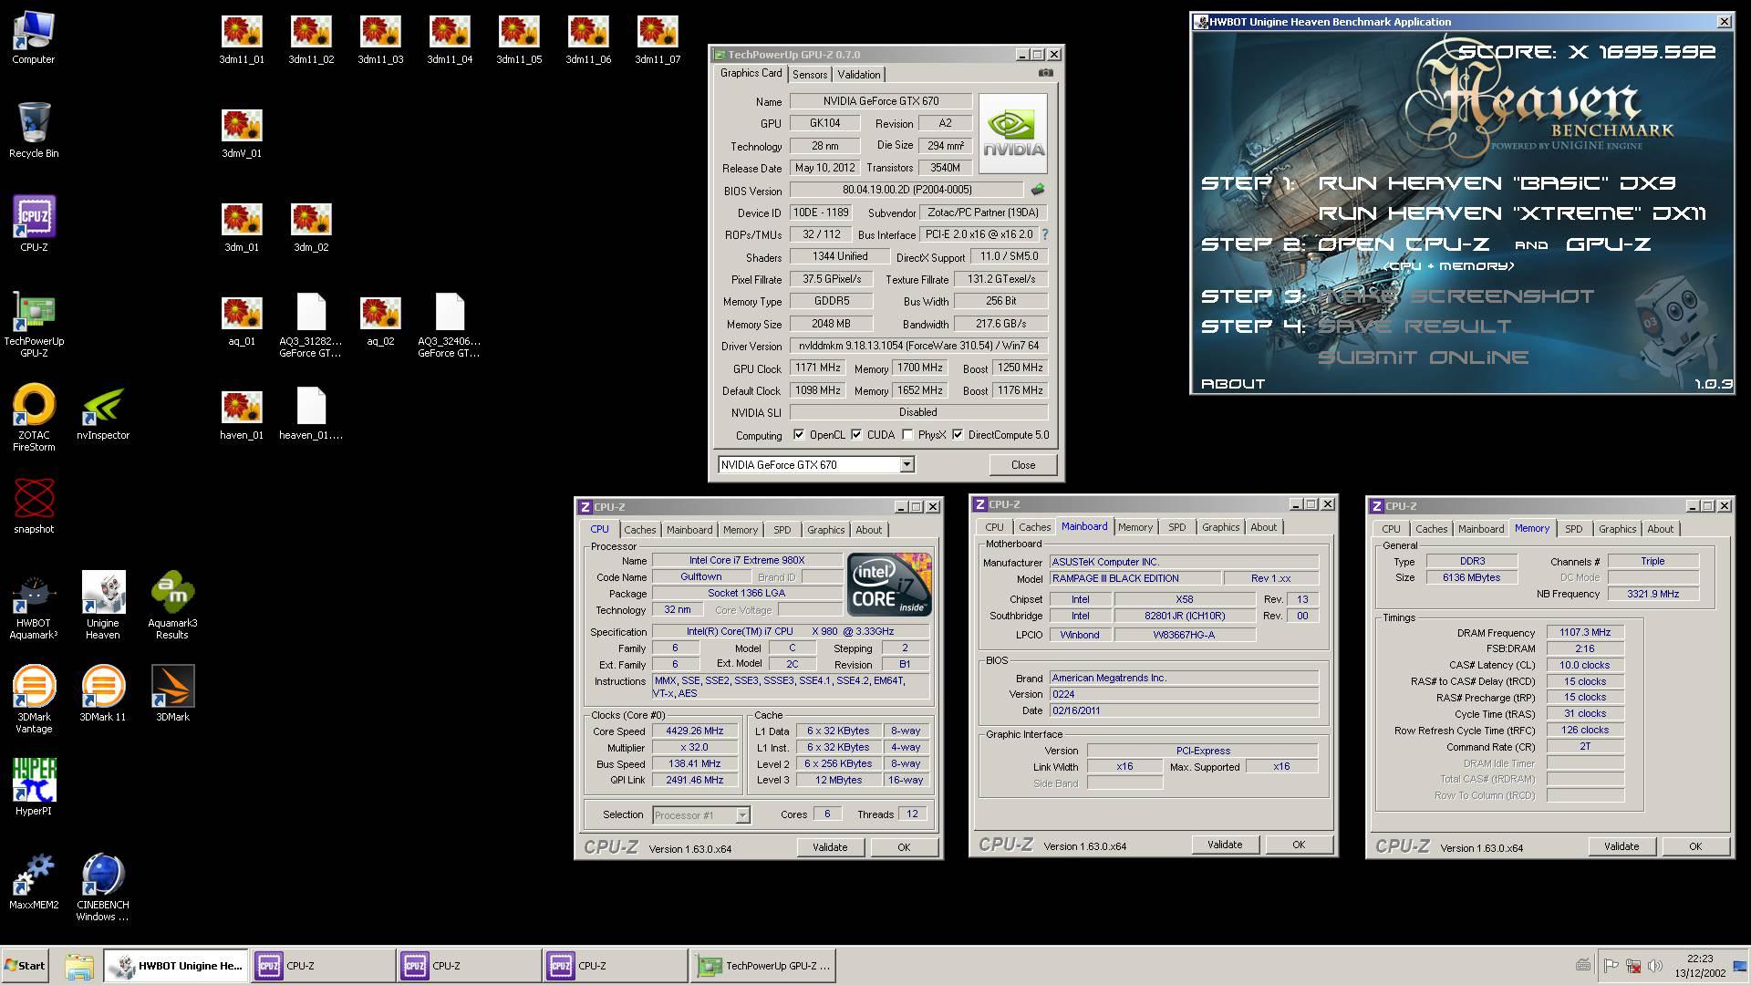Open the Computer desktop icon

pyautogui.click(x=34, y=38)
